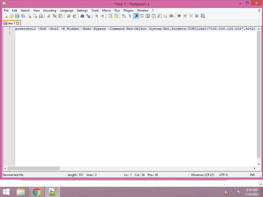Click the macro Playback button

click(191, 16)
